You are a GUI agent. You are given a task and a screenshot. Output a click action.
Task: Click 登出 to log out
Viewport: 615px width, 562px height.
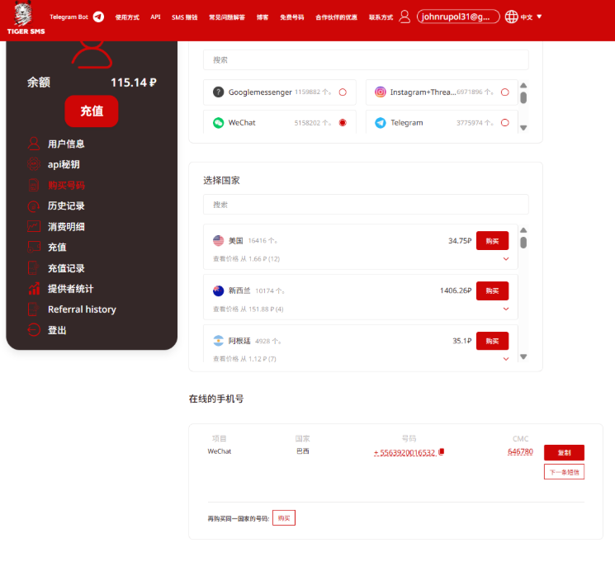[x=57, y=330]
